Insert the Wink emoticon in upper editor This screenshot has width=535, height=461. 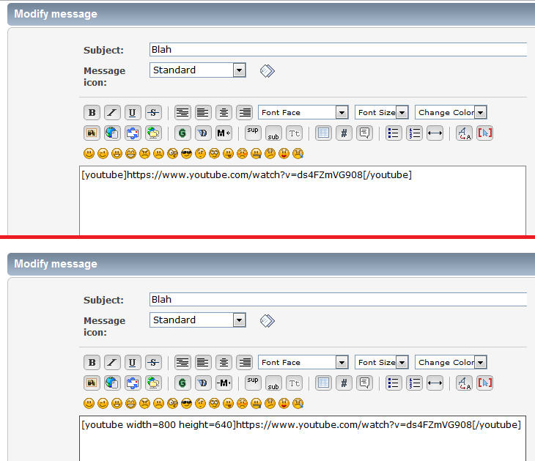tap(103, 154)
